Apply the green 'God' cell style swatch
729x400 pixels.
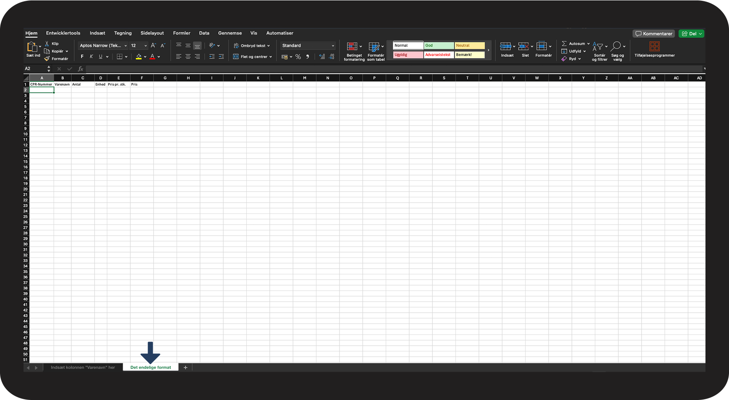[439, 46]
